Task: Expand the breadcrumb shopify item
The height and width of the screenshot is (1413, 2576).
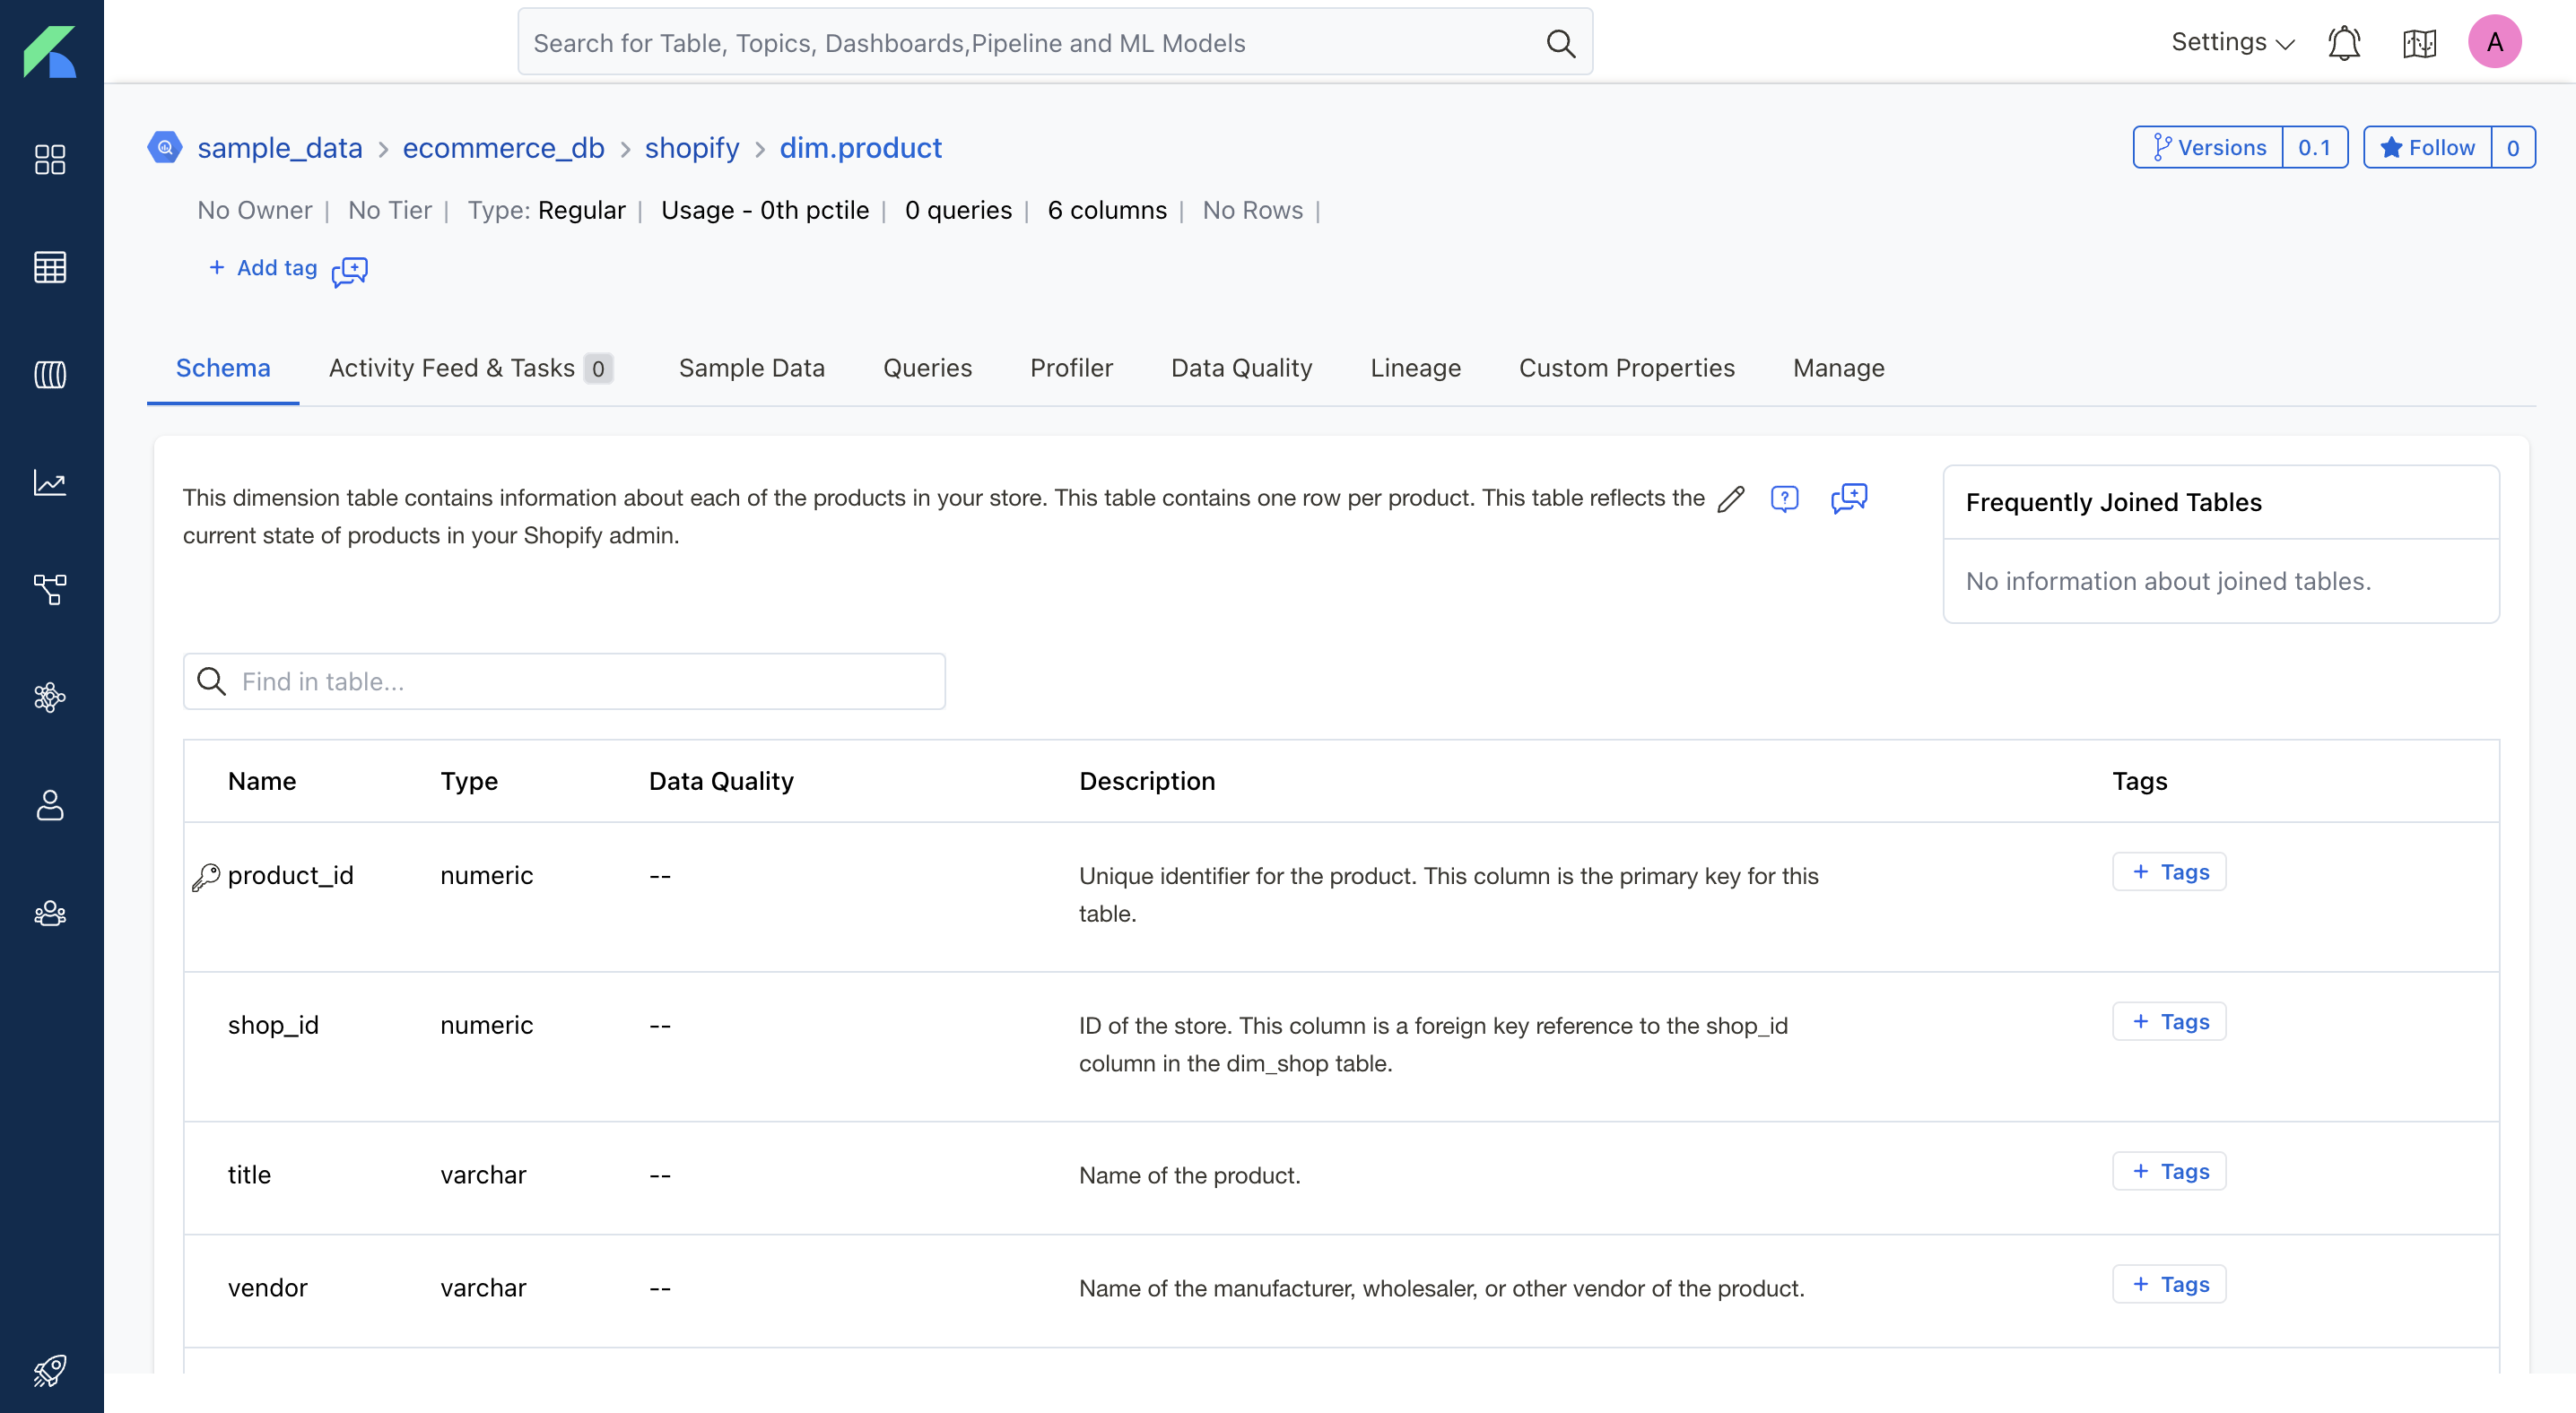Action: coord(692,148)
